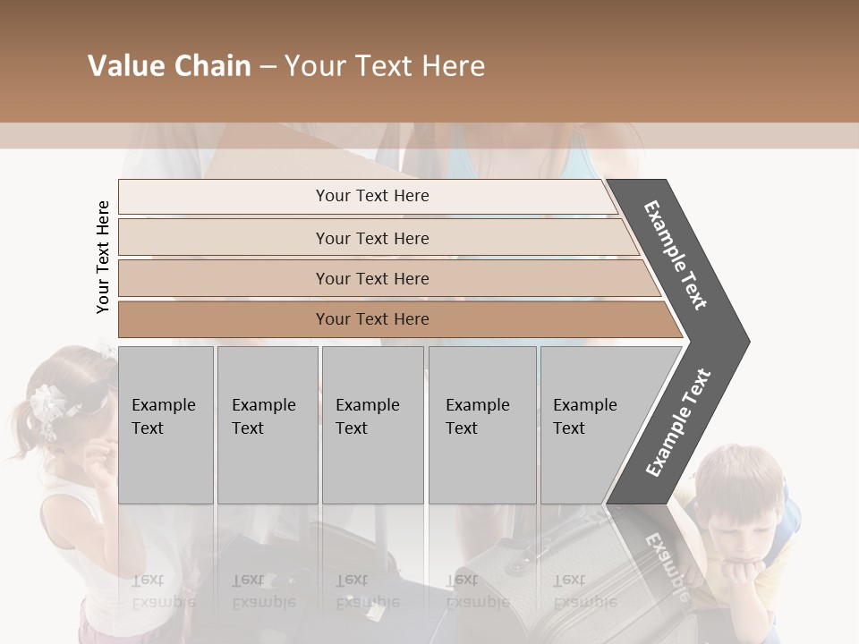The width and height of the screenshot is (859, 644).
Task: Select the fourth gray 'Example Text' box
Action: point(481,425)
